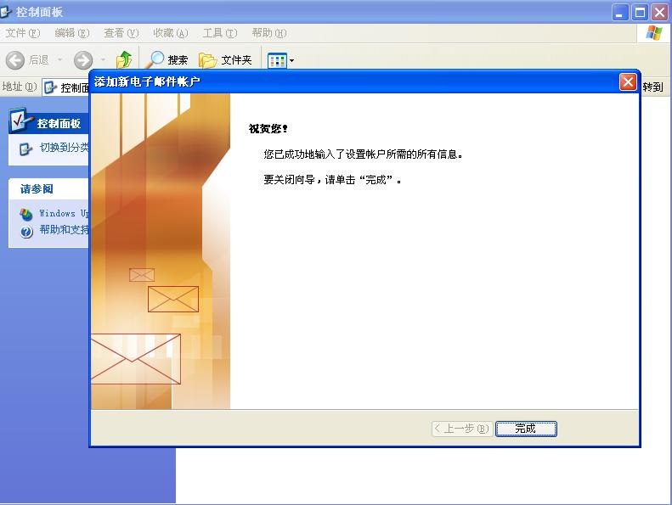The height and width of the screenshot is (505, 672).
Task: Click the 上一步 back button in wizard
Action: [x=461, y=429]
